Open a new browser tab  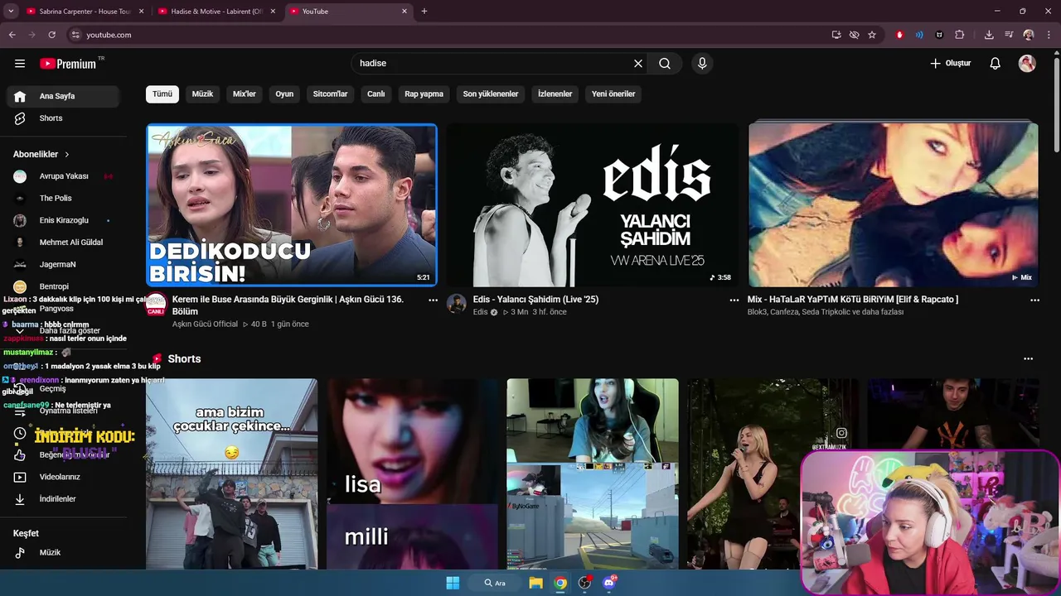pos(424,12)
